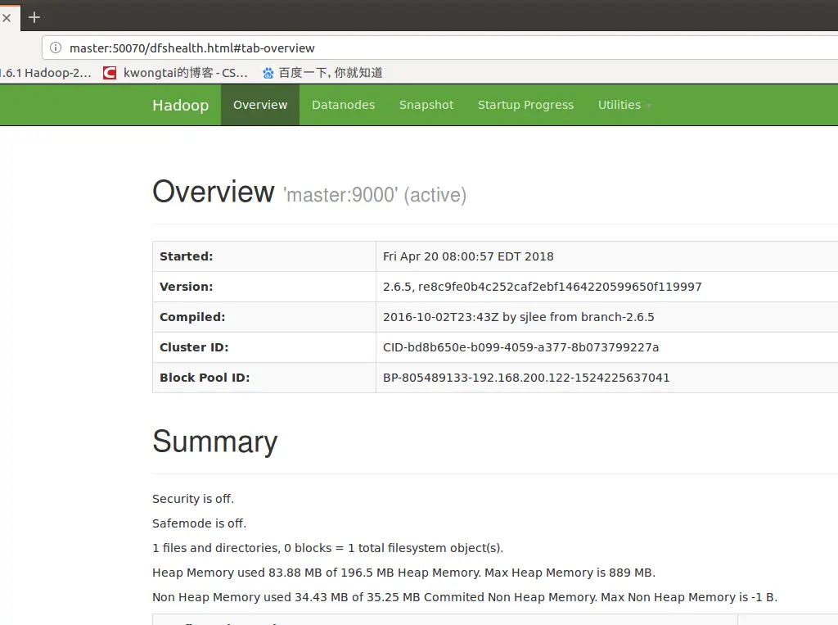Click the Non Heap Memory used 34.43 MB line

pos(465,597)
